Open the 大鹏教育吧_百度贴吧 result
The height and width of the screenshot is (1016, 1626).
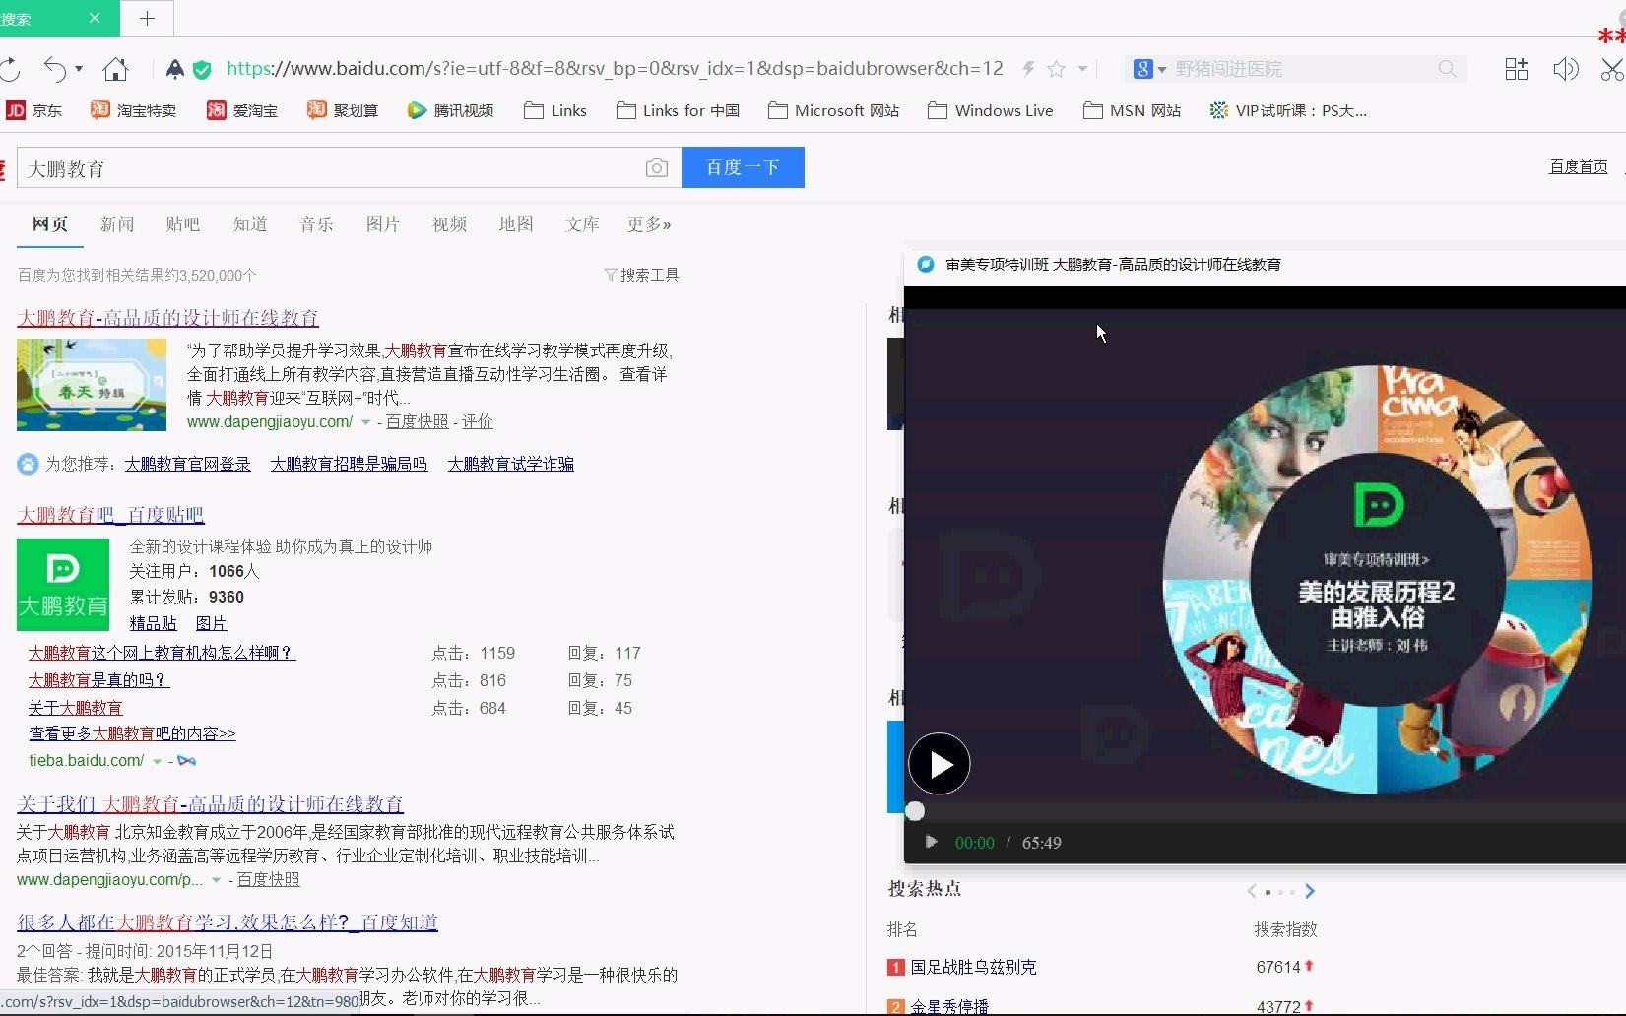click(x=111, y=515)
